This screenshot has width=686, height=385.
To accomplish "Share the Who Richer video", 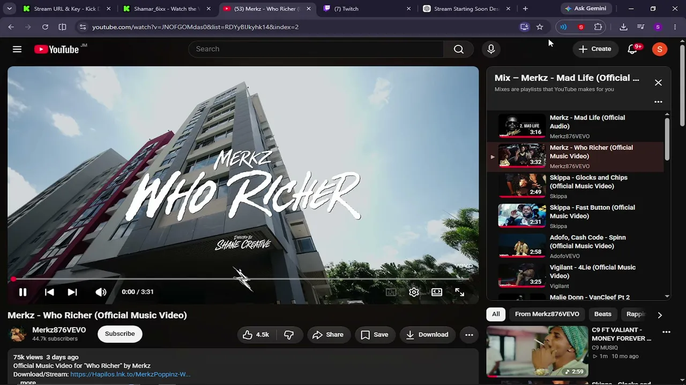I will (x=328, y=335).
